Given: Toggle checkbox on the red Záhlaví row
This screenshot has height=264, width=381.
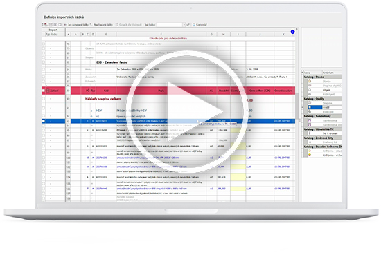Looking at the screenshot, I should pos(44,91).
